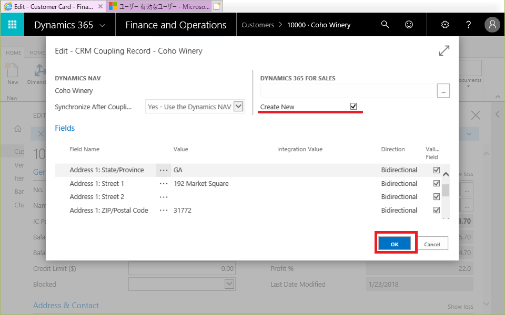
Task: Open the HOME ribbon tab
Action: 14,52
